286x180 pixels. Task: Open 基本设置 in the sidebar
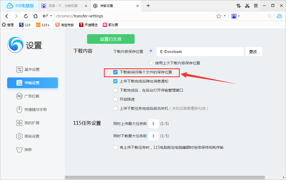click(28, 69)
